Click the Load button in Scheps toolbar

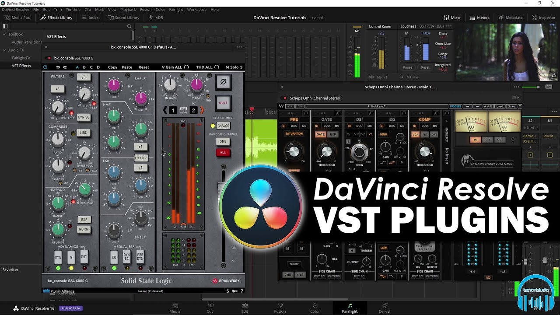coord(500,106)
